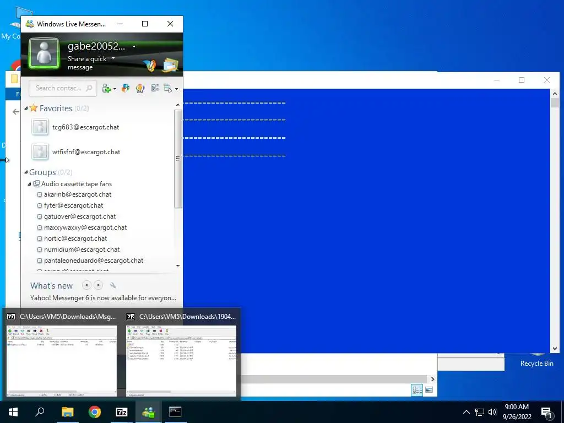Select the Downloads\1904... 7-Zip window thumbnail
Viewport: 564px width, 423px height.
[181, 354]
